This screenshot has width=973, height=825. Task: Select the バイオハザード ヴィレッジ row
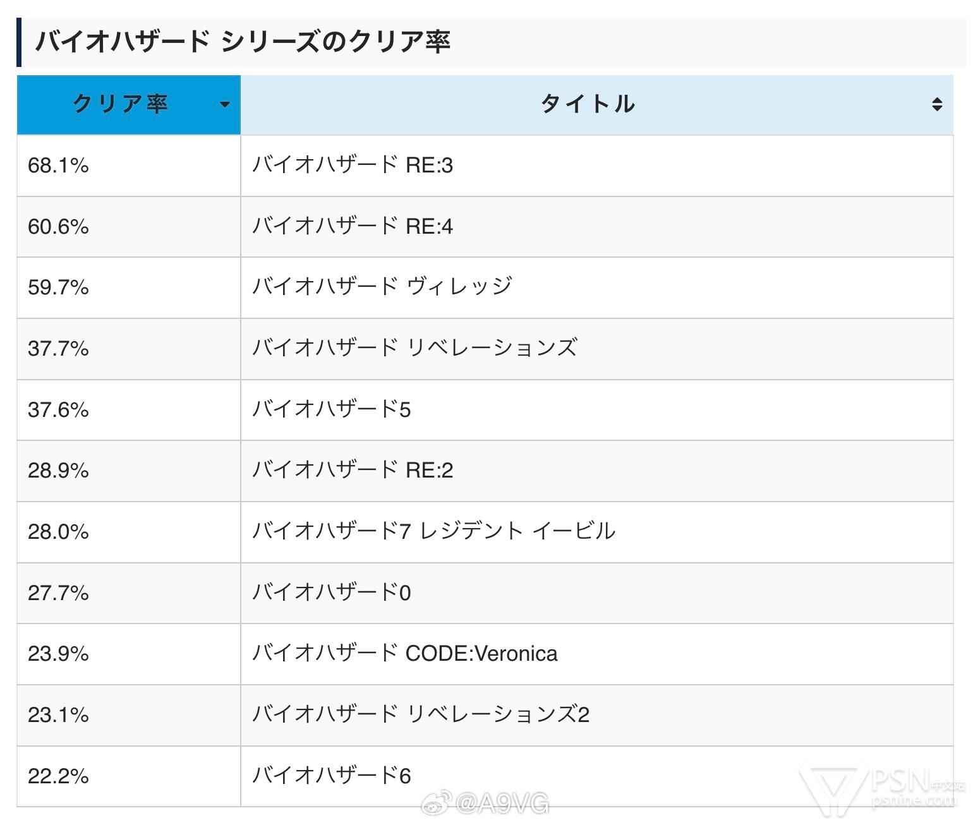click(485, 287)
